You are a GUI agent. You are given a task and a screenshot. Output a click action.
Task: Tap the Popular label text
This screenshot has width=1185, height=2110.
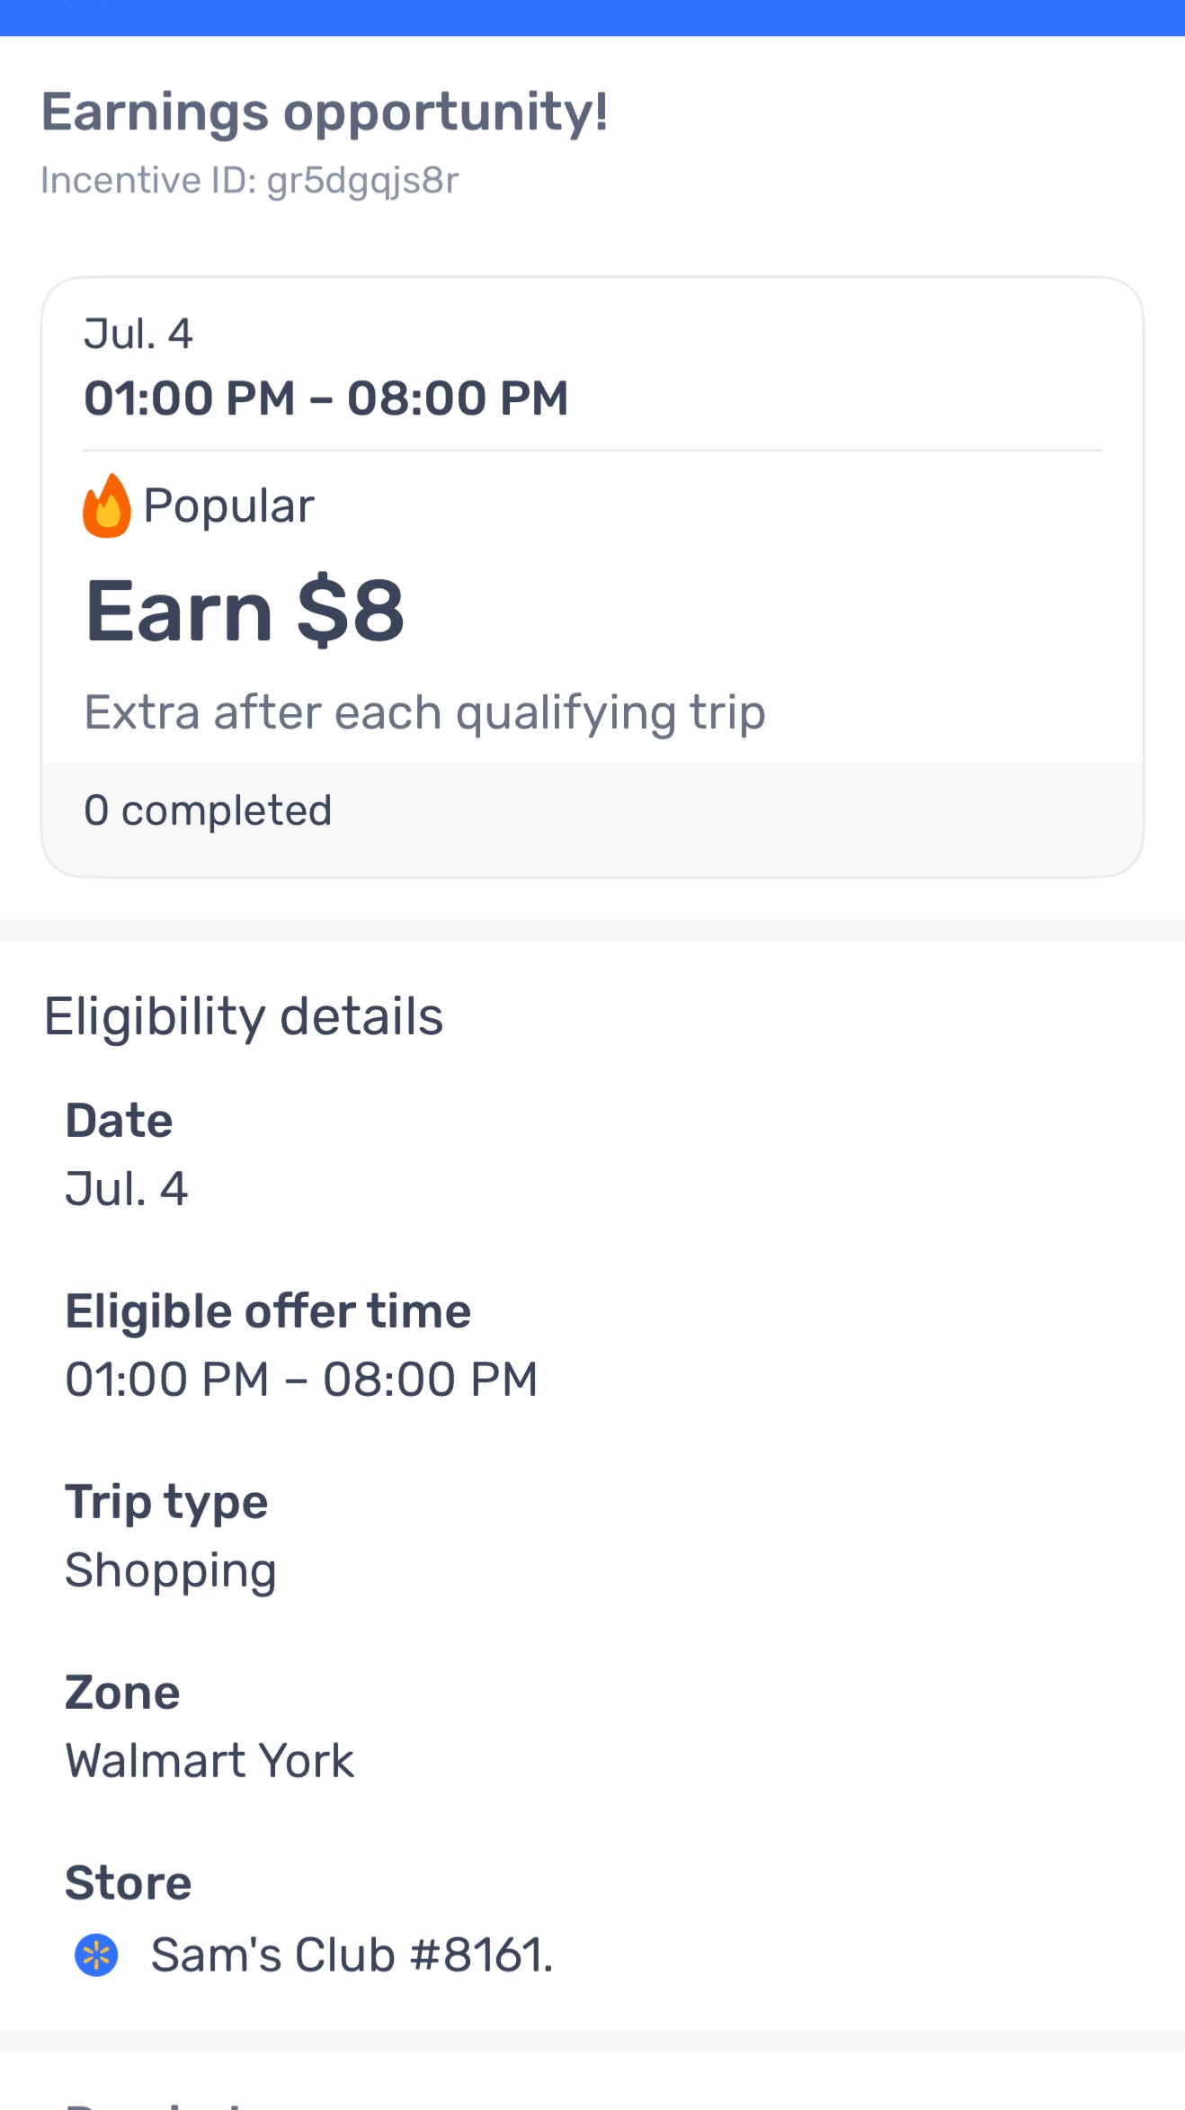[x=228, y=505]
